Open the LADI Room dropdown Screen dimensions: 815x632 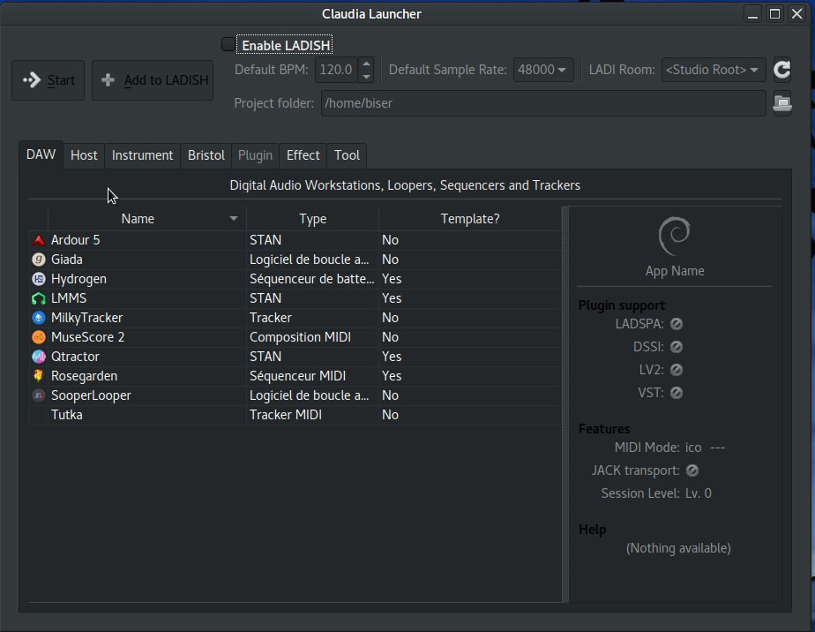pyautogui.click(x=713, y=70)
